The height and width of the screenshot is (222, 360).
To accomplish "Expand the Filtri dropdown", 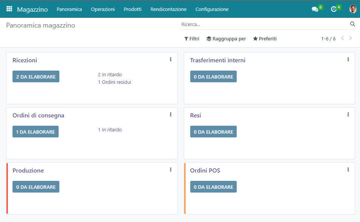I will click(x=192, y=39).
